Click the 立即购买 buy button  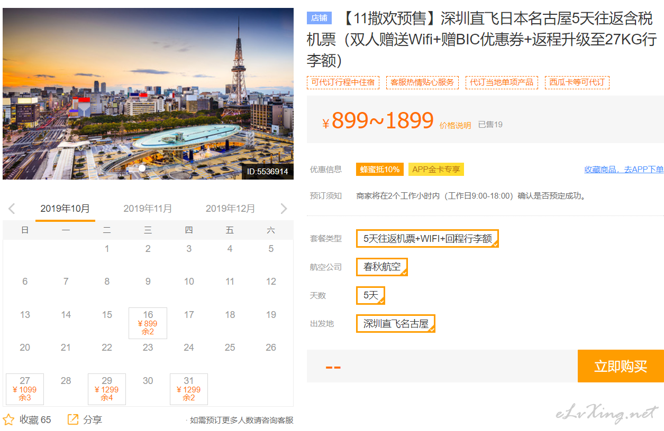click(x=621, y=366)
